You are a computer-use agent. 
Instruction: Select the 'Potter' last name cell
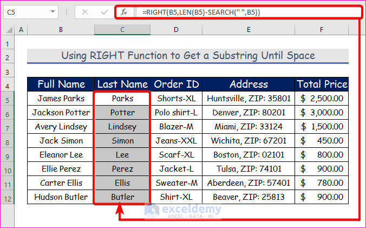(122, 113)
